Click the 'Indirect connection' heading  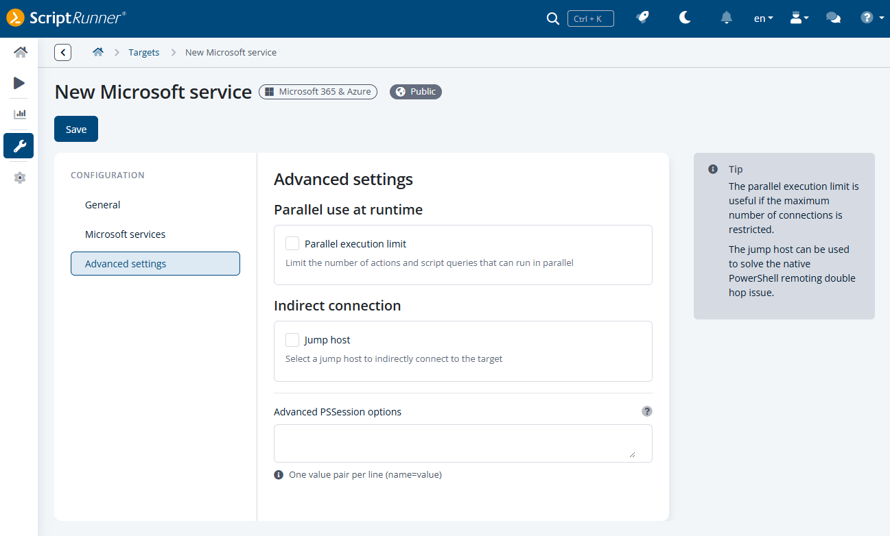point(338,306)
